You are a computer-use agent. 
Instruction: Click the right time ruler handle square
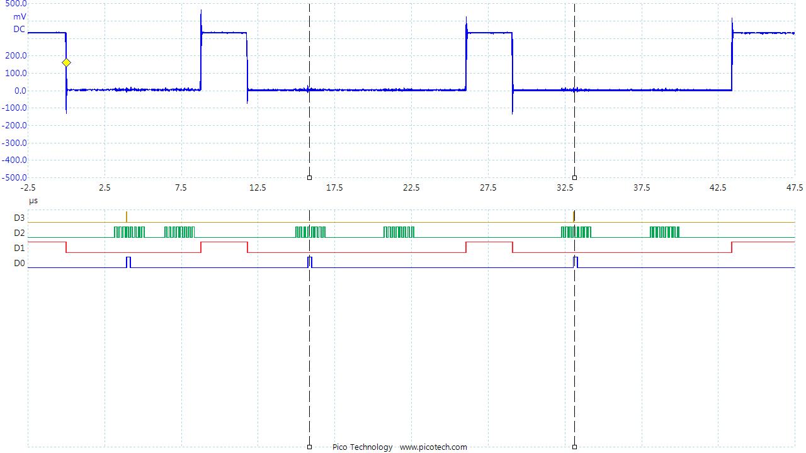[x=574, y=177]
